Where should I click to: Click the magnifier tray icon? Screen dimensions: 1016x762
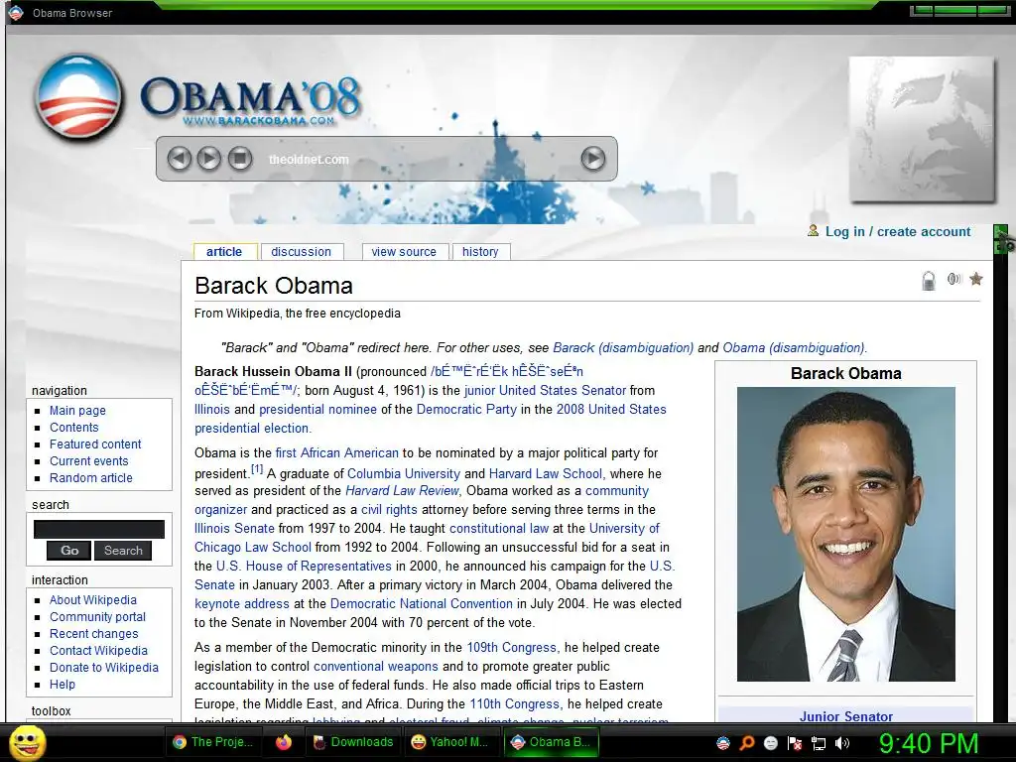[747, 743]
